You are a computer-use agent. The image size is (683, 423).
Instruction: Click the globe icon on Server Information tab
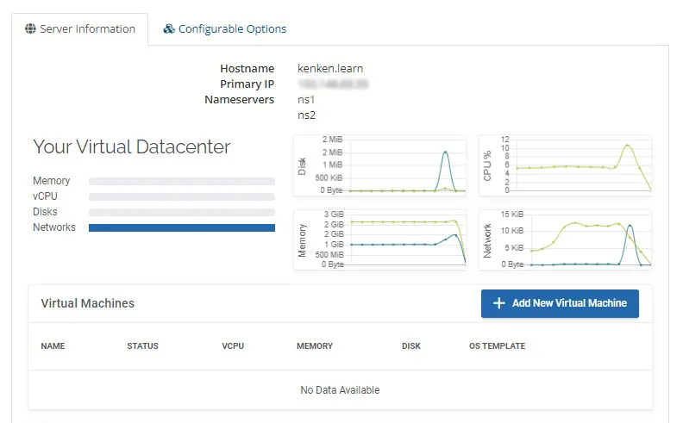tap(30, 28)
